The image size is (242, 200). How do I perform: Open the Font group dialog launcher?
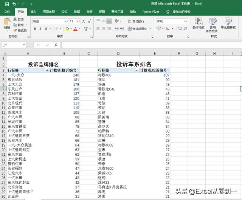tap(92, 37)
